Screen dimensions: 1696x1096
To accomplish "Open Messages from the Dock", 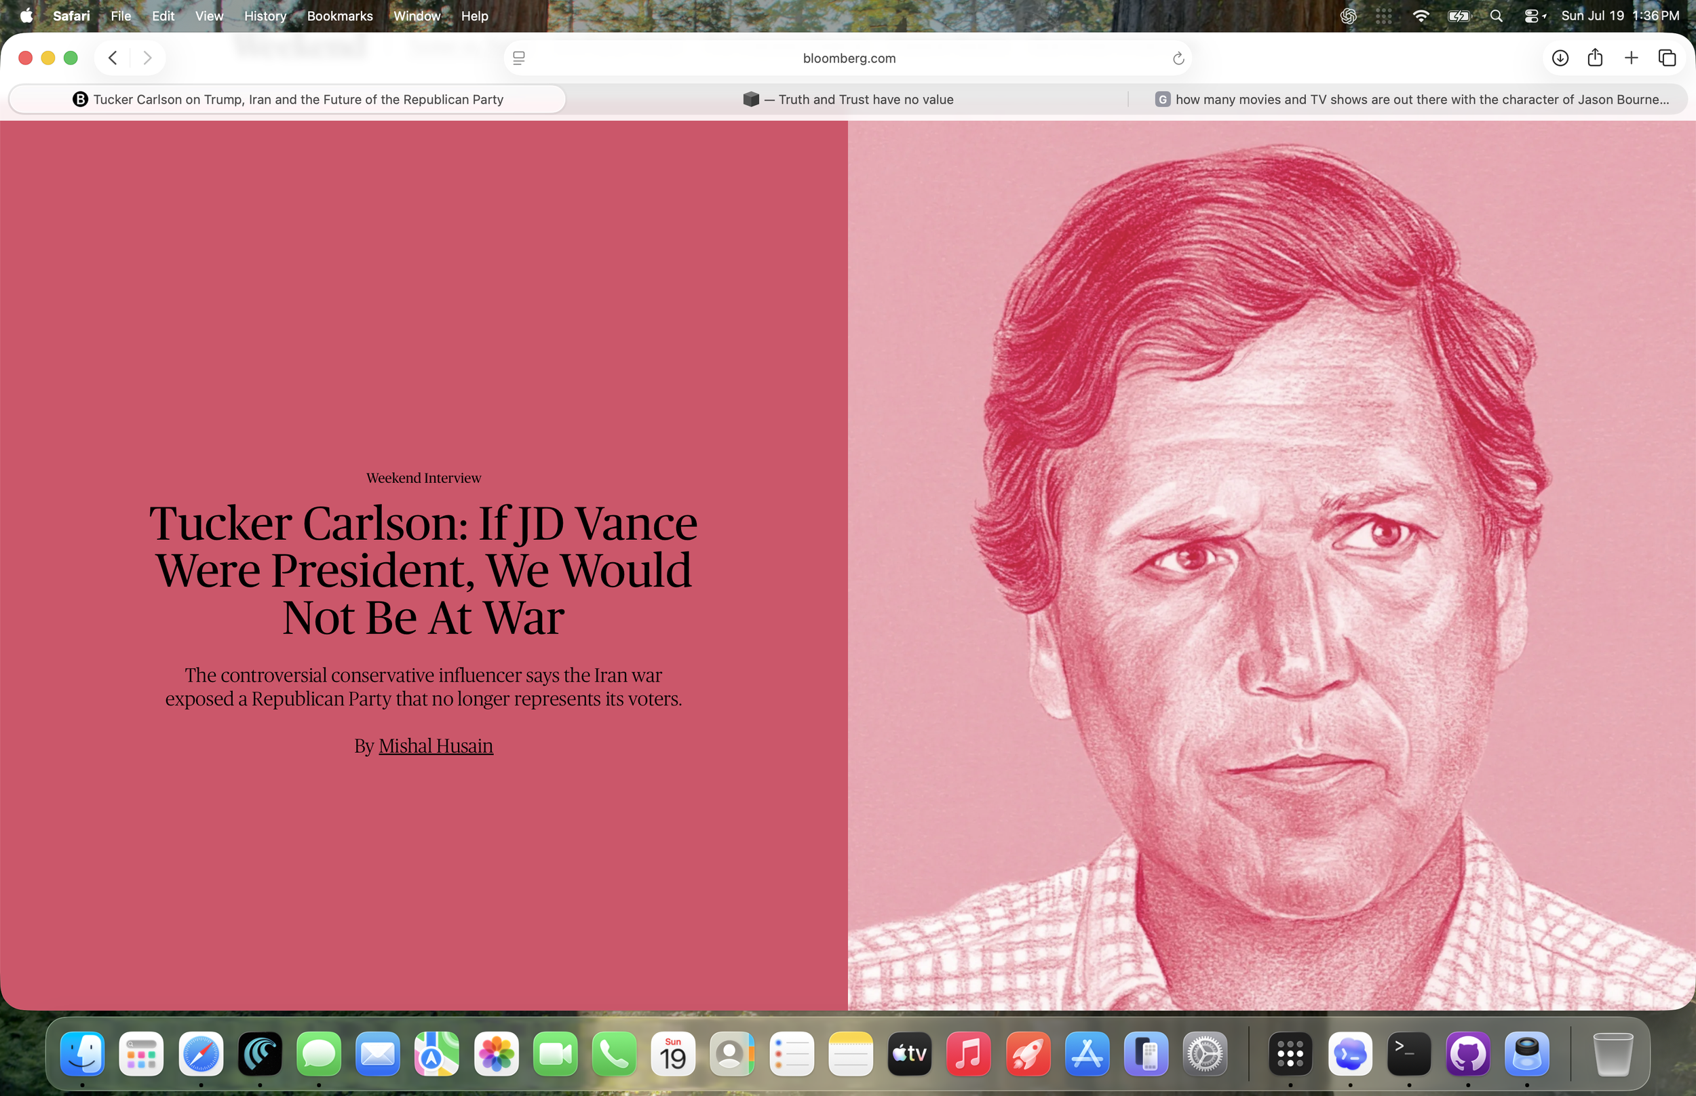I will pos(319,1054).
